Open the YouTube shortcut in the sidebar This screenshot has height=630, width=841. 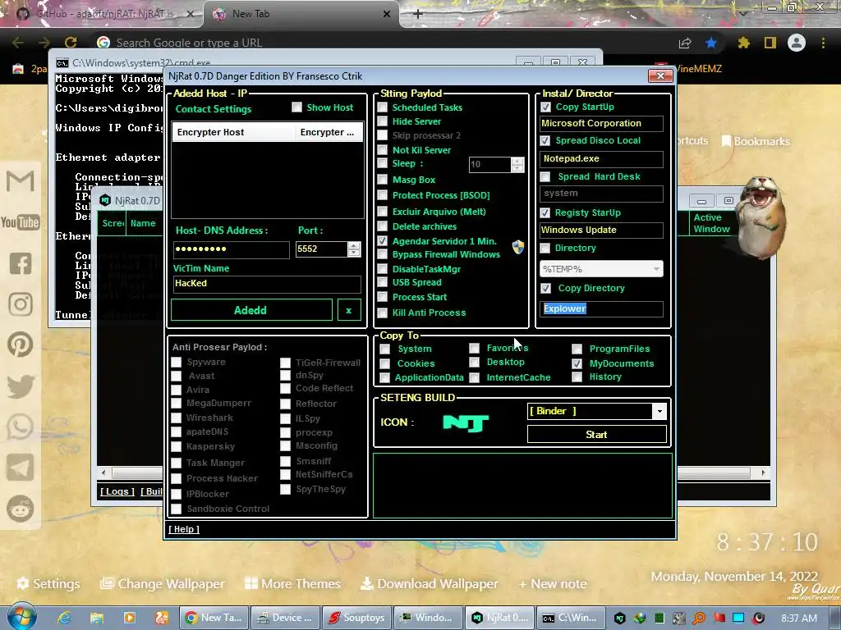tap(21, 221)
